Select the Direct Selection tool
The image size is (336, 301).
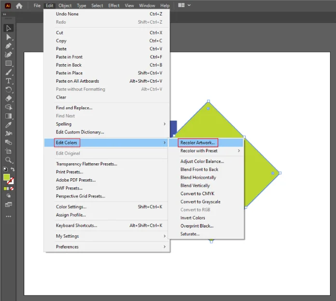click(9, 37)
